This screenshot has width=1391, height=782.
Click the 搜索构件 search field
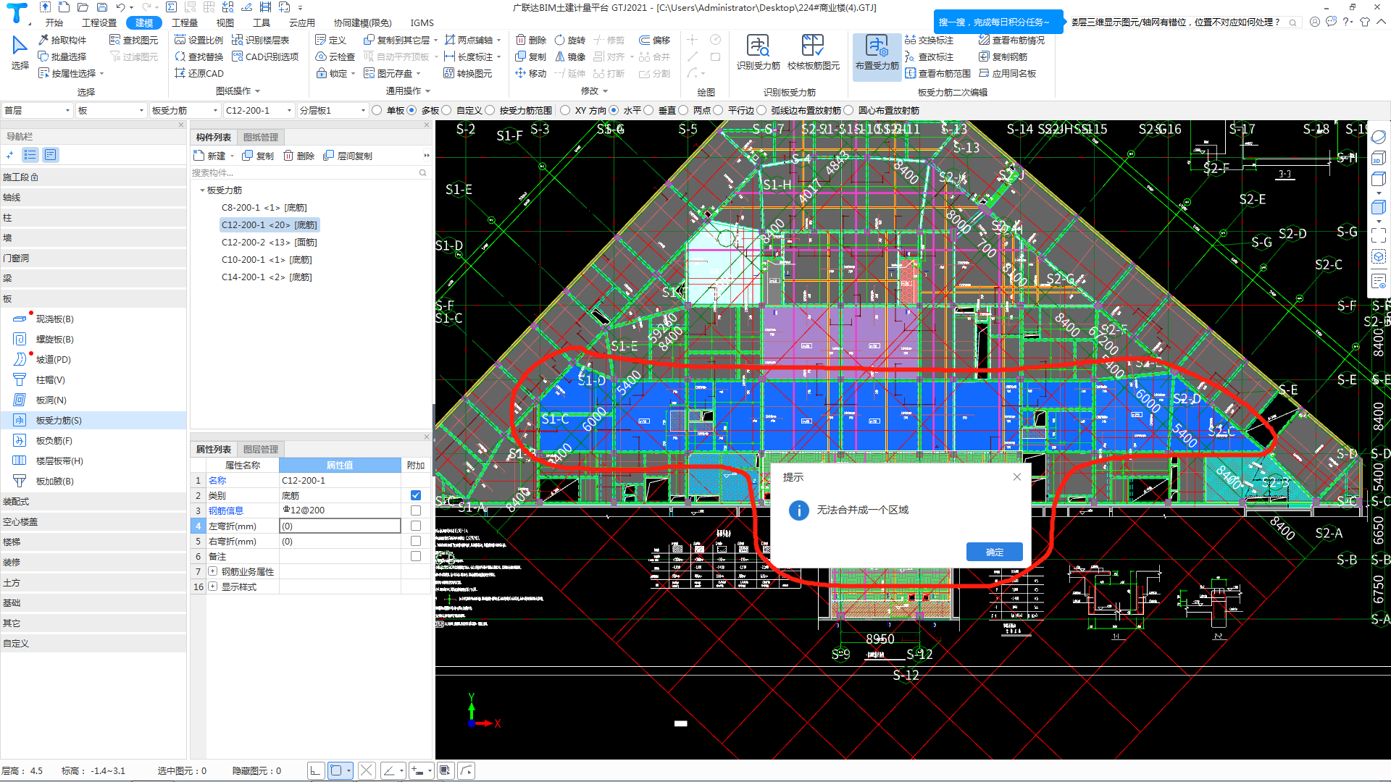[309, 173]
